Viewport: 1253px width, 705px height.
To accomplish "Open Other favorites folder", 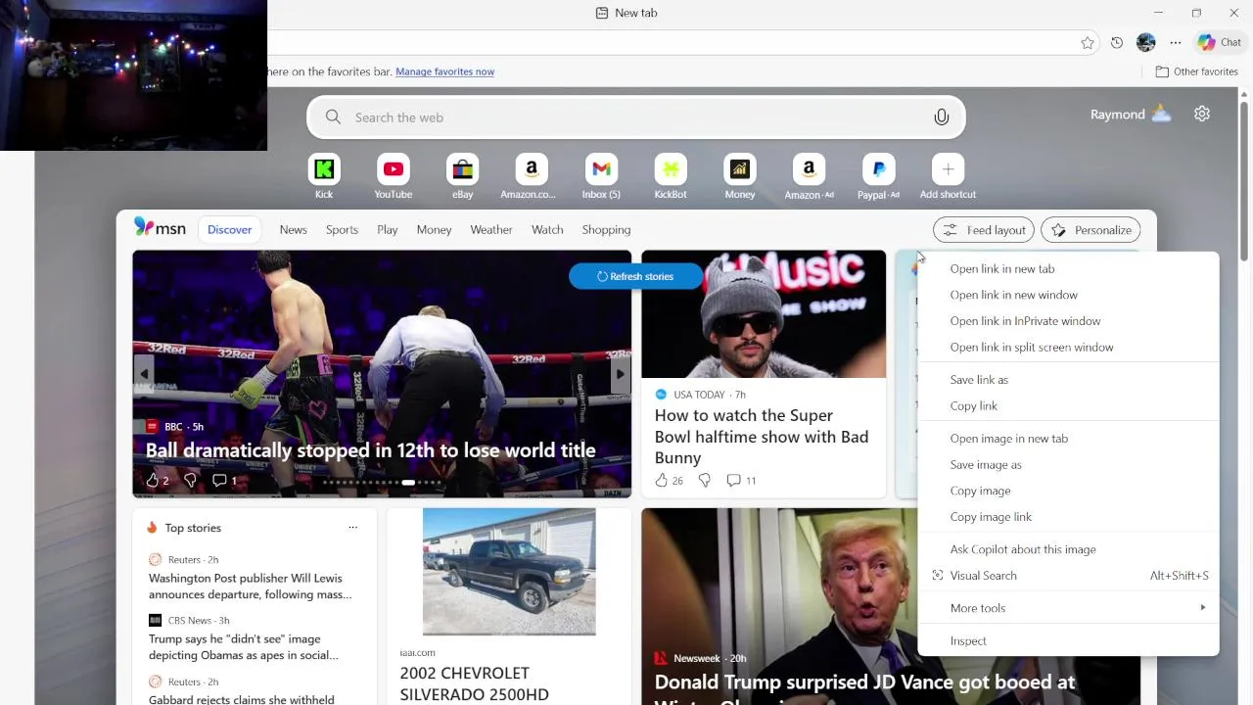I will tap(1196, 71).
